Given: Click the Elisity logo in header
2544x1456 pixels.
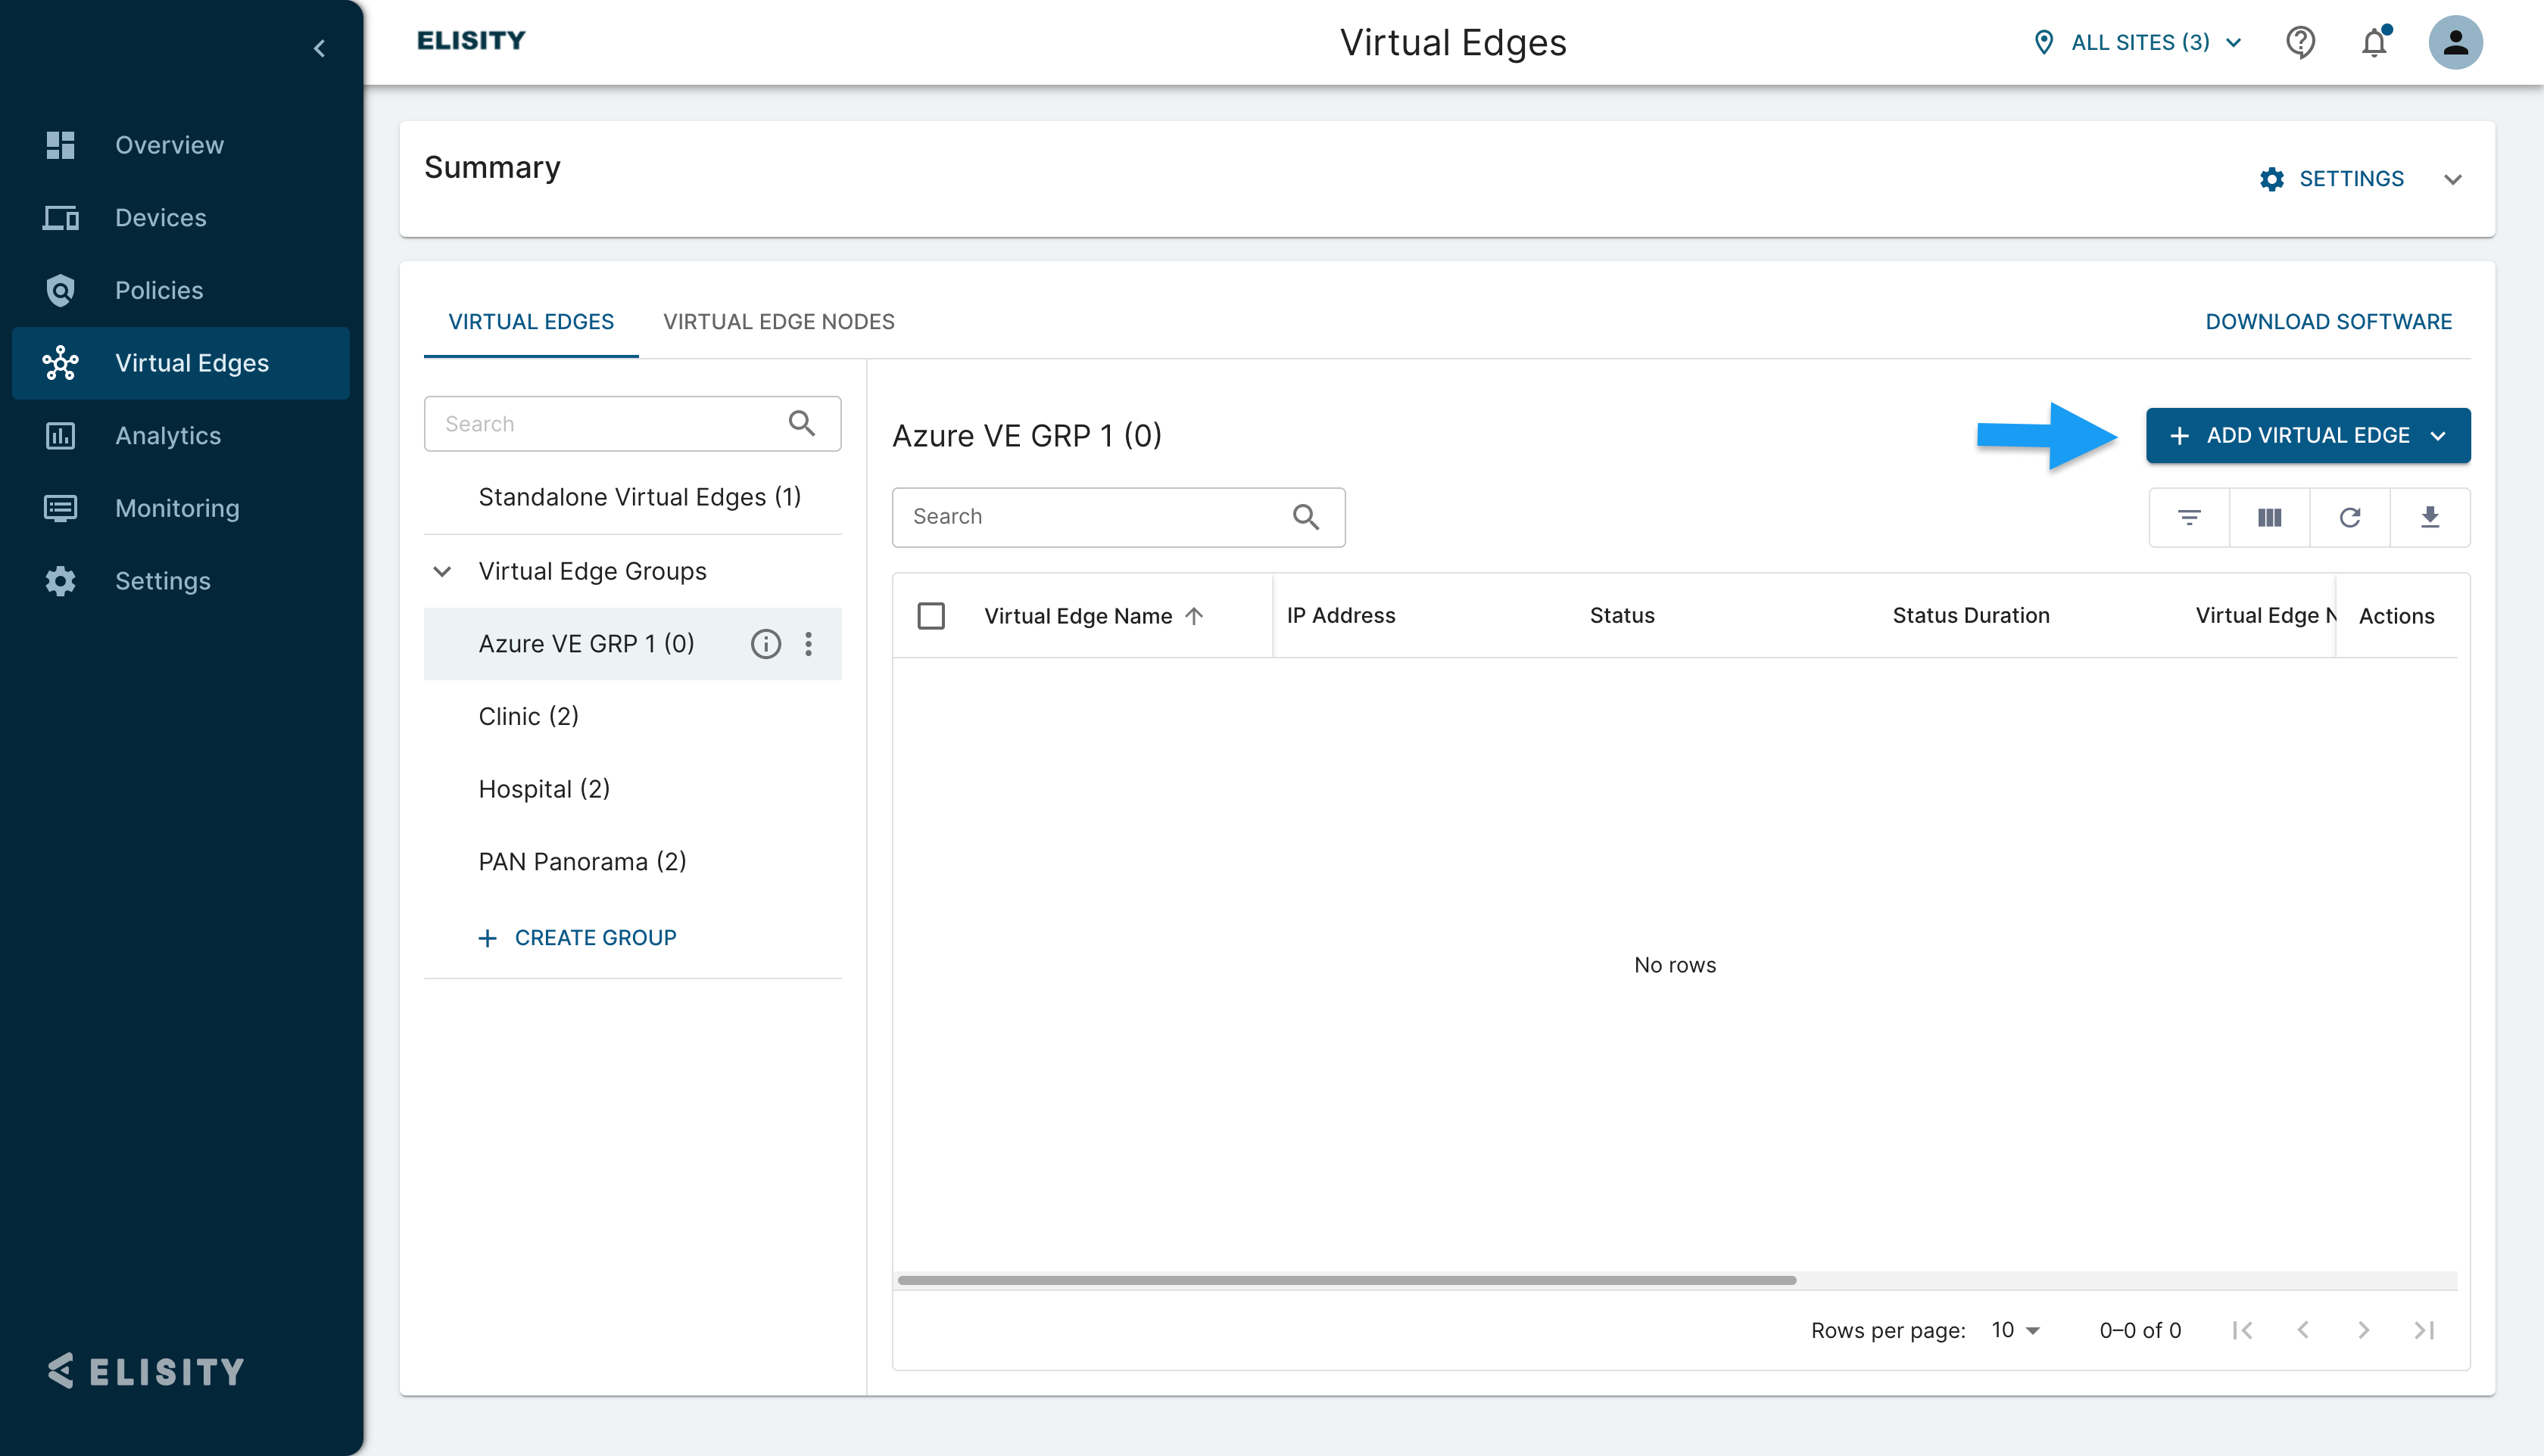Looking at the screenshot, I should [x=470, y=41].
